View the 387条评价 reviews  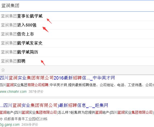[36, 91]
